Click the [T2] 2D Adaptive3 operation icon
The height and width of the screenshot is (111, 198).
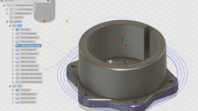[x=17, y=50]
